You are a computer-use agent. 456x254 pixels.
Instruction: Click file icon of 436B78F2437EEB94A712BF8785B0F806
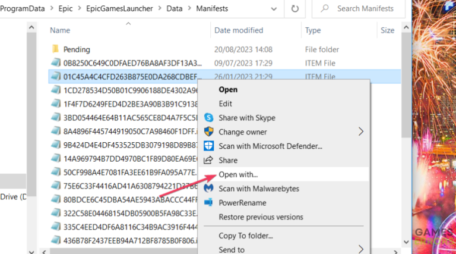56,240
